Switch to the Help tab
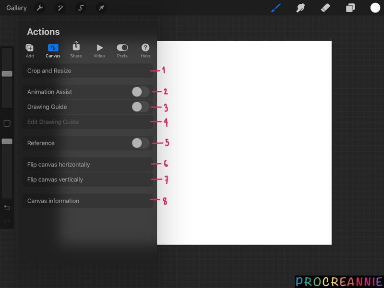This screenshot has height=288, width=384. pos(145,51)
